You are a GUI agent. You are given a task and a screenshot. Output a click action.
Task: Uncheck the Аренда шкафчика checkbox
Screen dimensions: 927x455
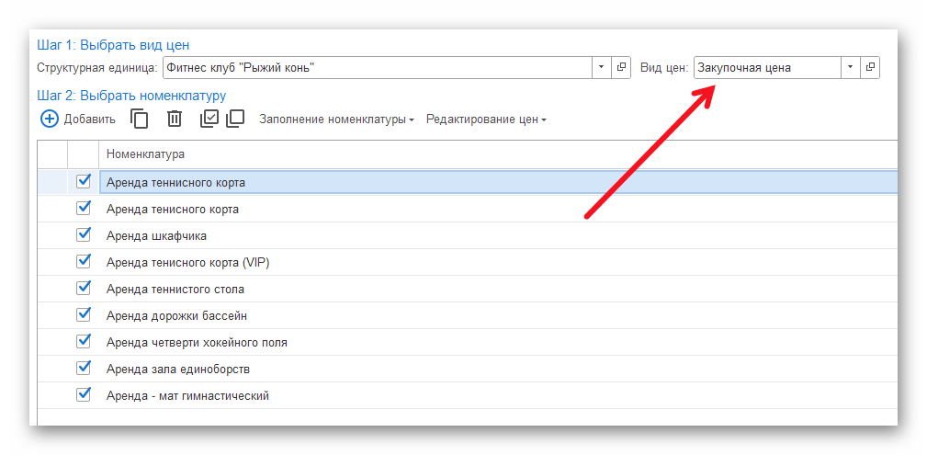pyautogui.click(x=84, y=235)
